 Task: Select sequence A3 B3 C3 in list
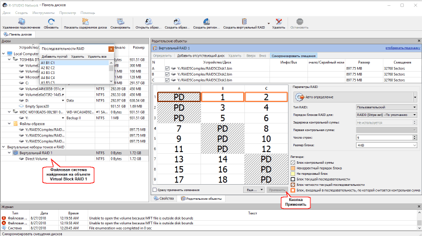pyautogui.click(x=74, y=73)
